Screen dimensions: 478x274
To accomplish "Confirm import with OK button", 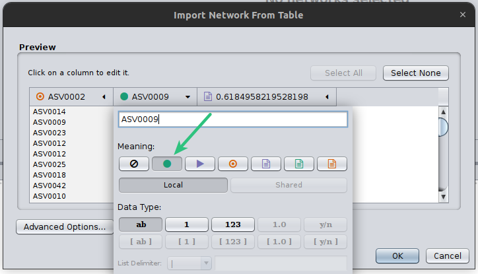I will pos(397,256).
